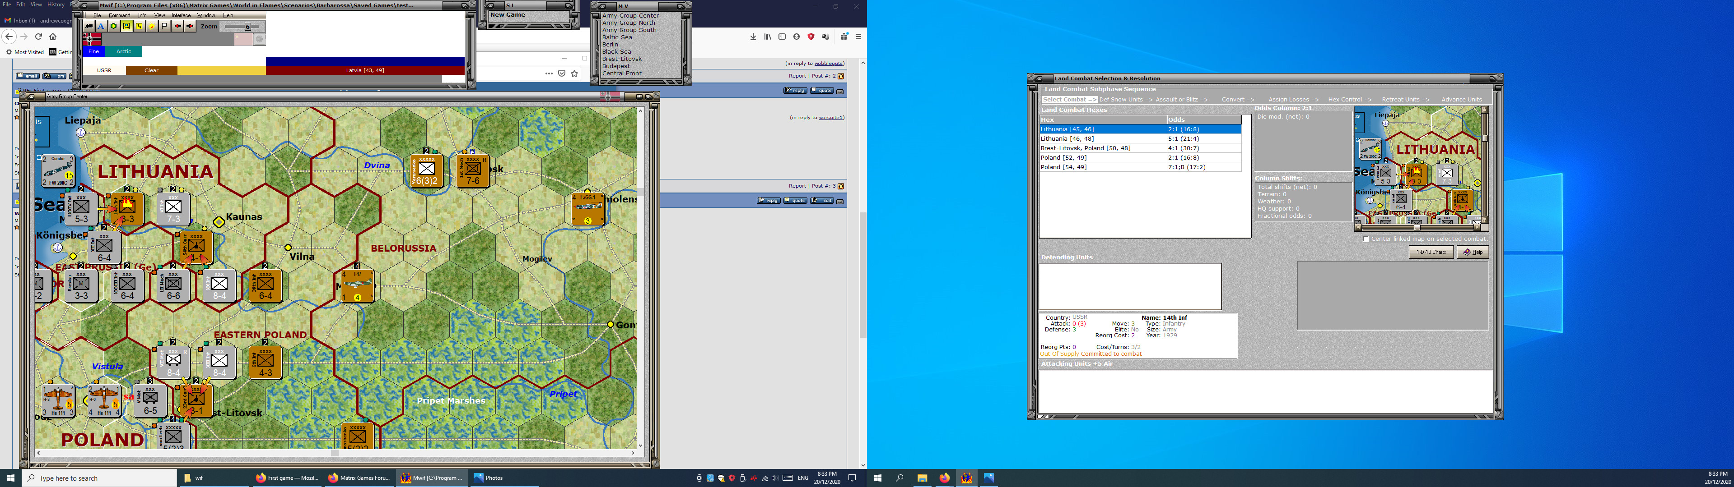This screenshot has width=1734, height=487.
Task: Click the green hexagon toolbar icon
Action: pos(114,26)
